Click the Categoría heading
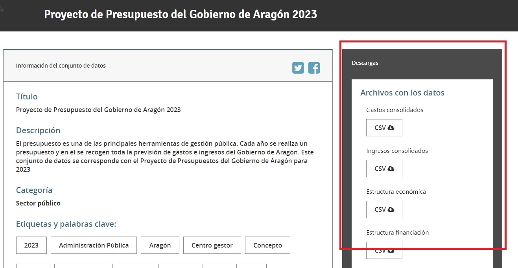Image resolution: width=518 pixels, height=268 pixels. (34, 190)
